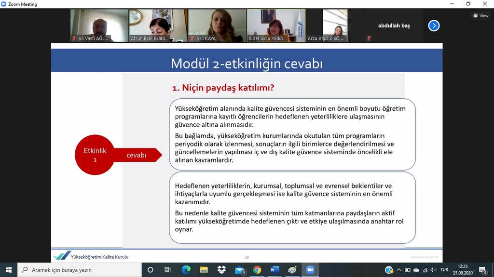Select Ali Vasfi AĞL participant video tile
Screen dimensions: 494x277
(x=99, y=26)
